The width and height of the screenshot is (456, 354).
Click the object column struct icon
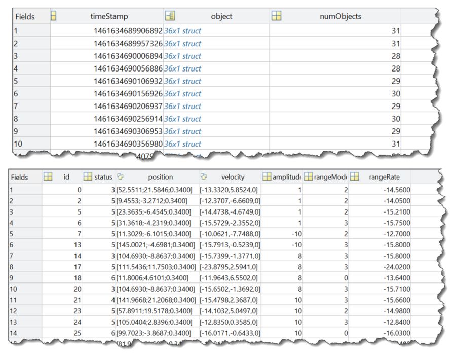pyautogui.click(x=170, y=16)
